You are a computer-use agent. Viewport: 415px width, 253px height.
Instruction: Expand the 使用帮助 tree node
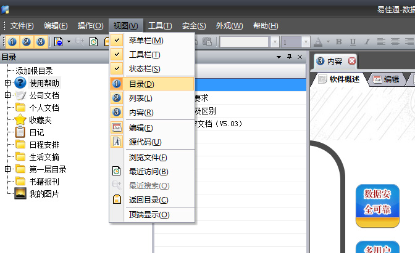[x=8, y=83]
